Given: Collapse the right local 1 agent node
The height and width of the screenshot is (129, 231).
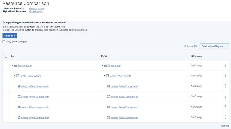Looking at the screenshot, I should tap(104, 76).
